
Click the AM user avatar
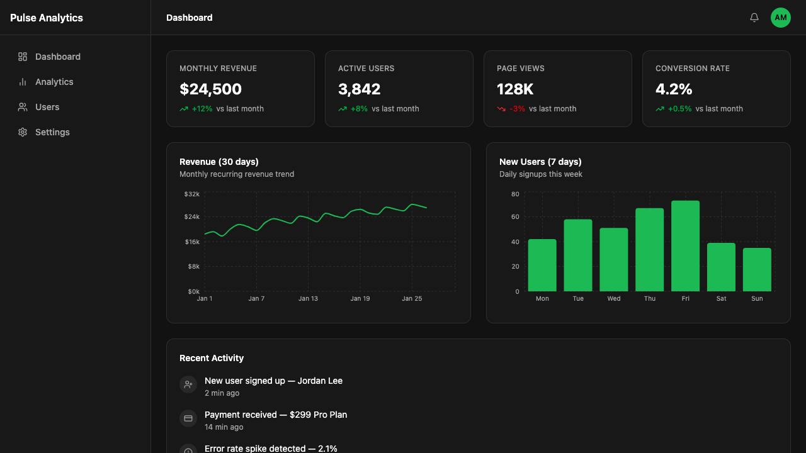pos(781,18)
